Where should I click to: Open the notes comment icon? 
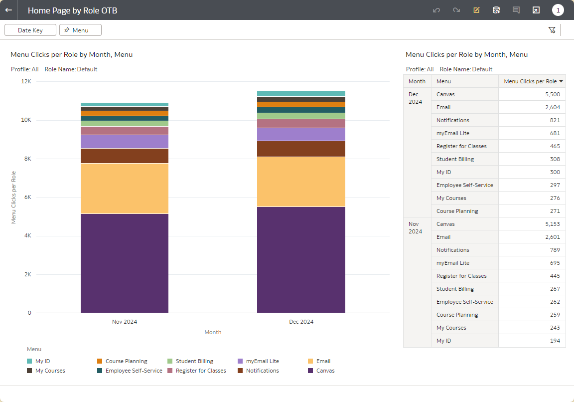516,10
